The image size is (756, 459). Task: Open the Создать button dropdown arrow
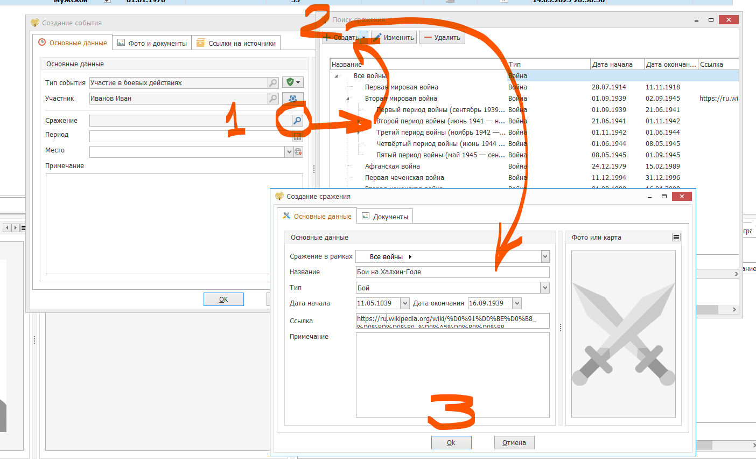[364, 38]
